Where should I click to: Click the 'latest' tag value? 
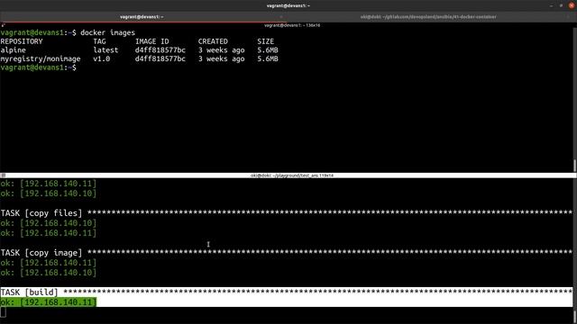click(x=105, y=50)
